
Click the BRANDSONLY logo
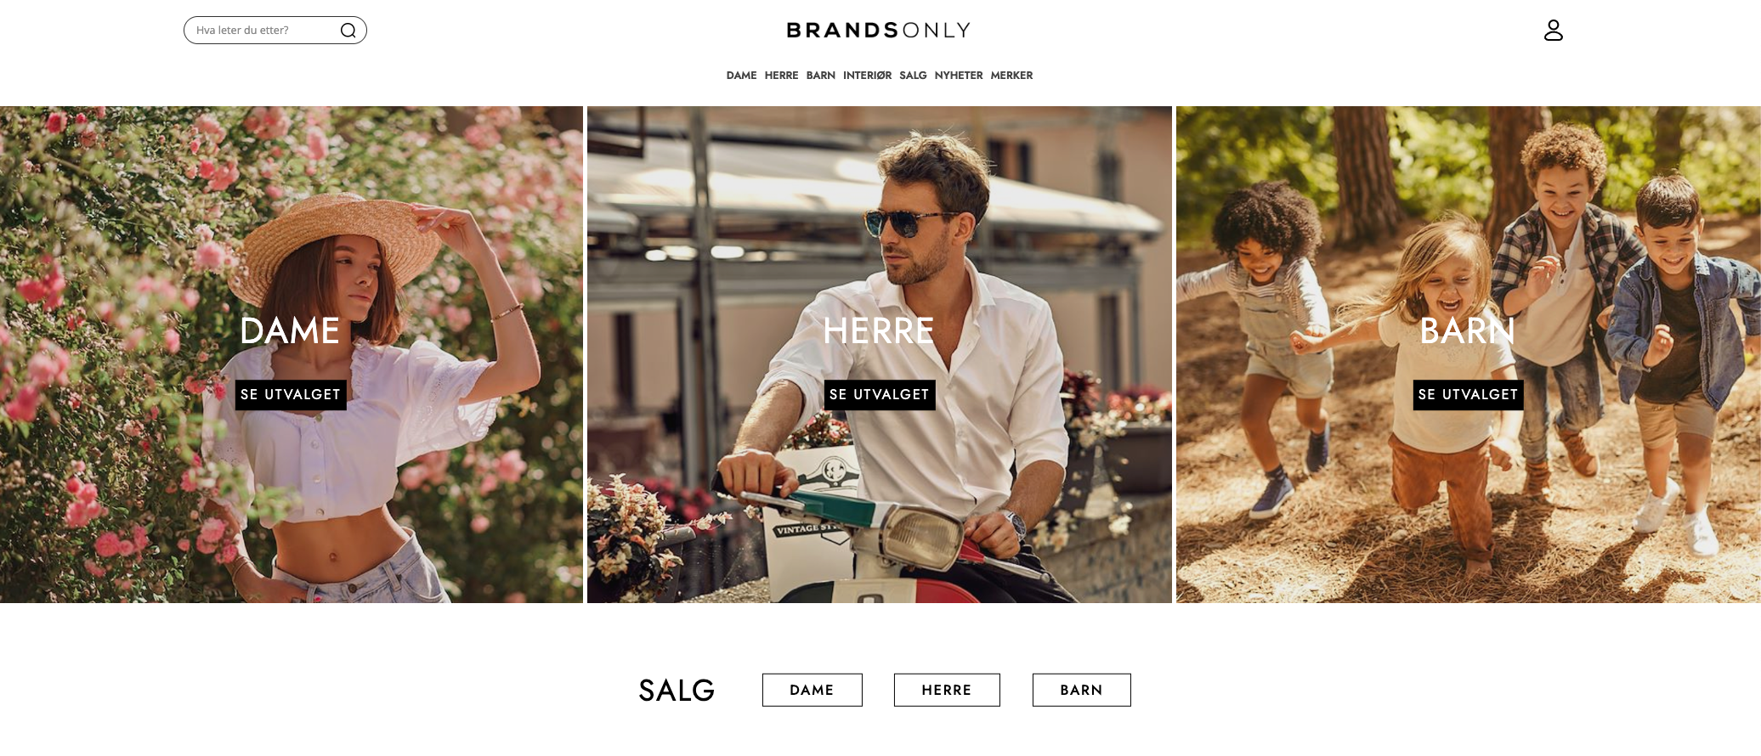pyautogui.click(x=878, y=31)
